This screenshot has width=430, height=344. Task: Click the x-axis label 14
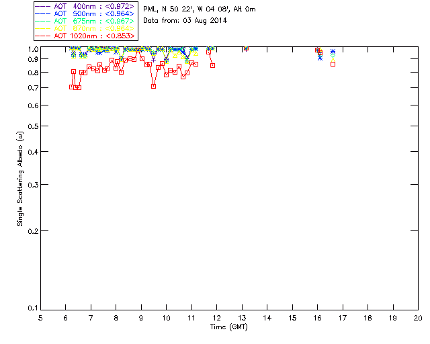(x=267, y=318)
